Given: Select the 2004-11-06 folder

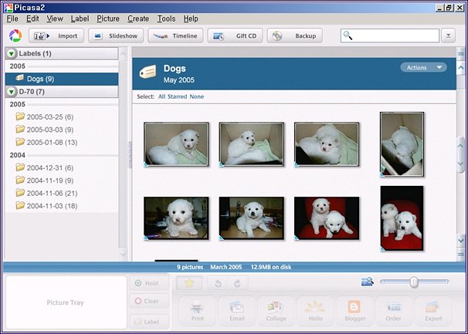Looking at the screenshot, I should [50, 193].
